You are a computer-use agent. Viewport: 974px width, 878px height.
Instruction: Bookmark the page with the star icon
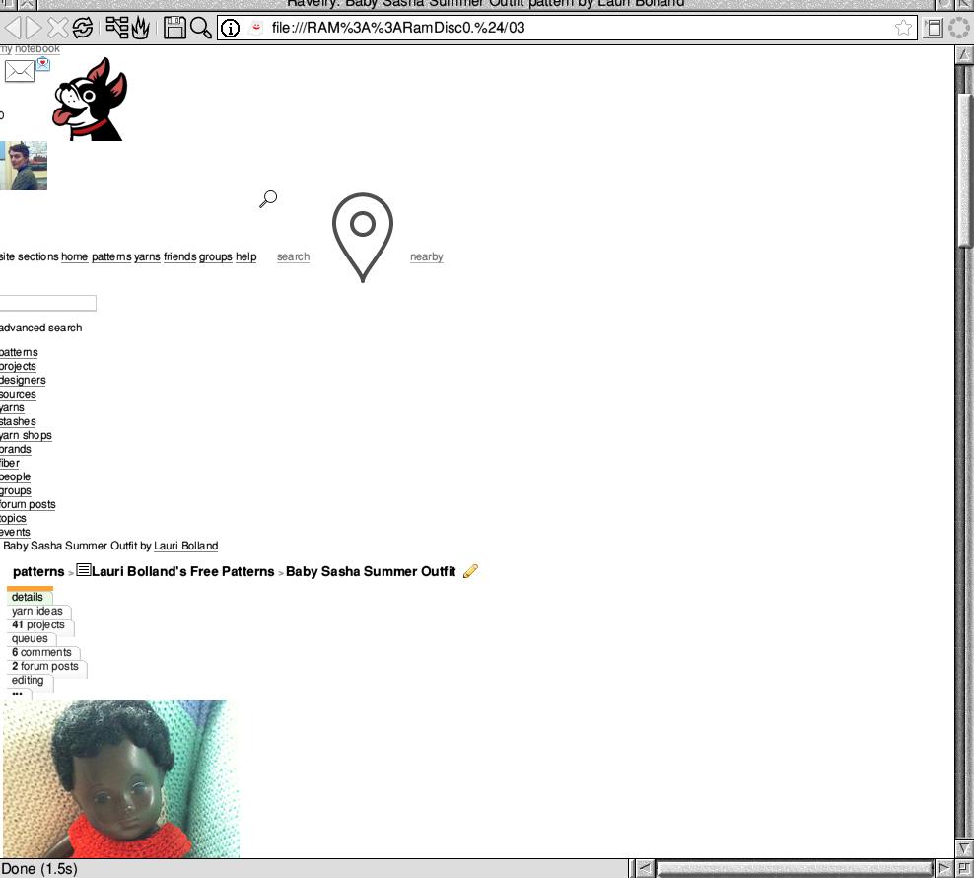click(x=903, y=28)
